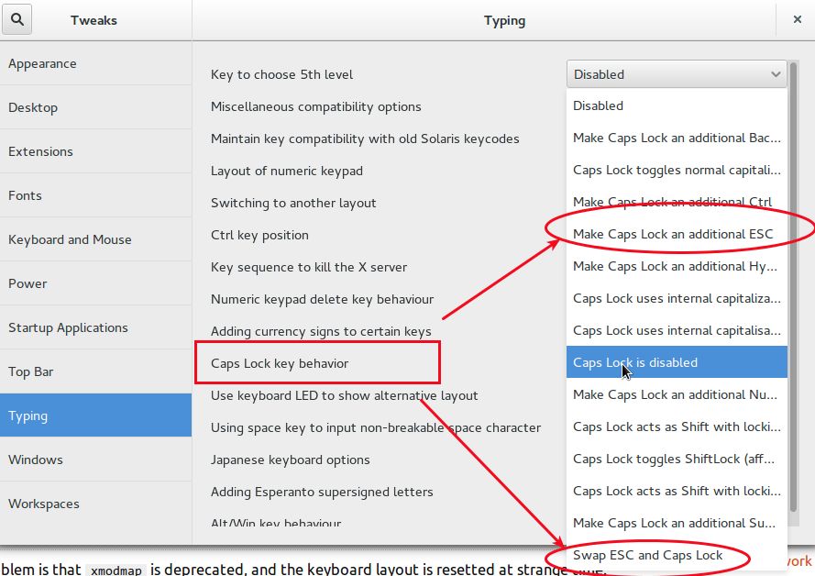Screen dimensions: 815x576
Task: Open the Top Bar section
Action: (x=95, y=371)
